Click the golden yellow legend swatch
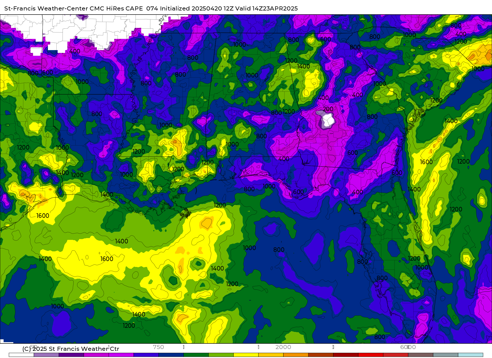Viewport: 492px width, 358px height. coord(271,355)
